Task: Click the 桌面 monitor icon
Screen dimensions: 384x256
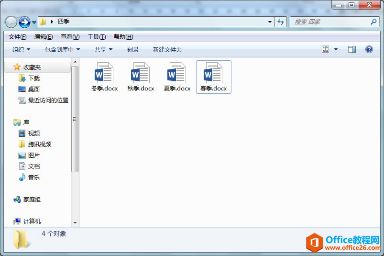Action: [x=22, y=89]
